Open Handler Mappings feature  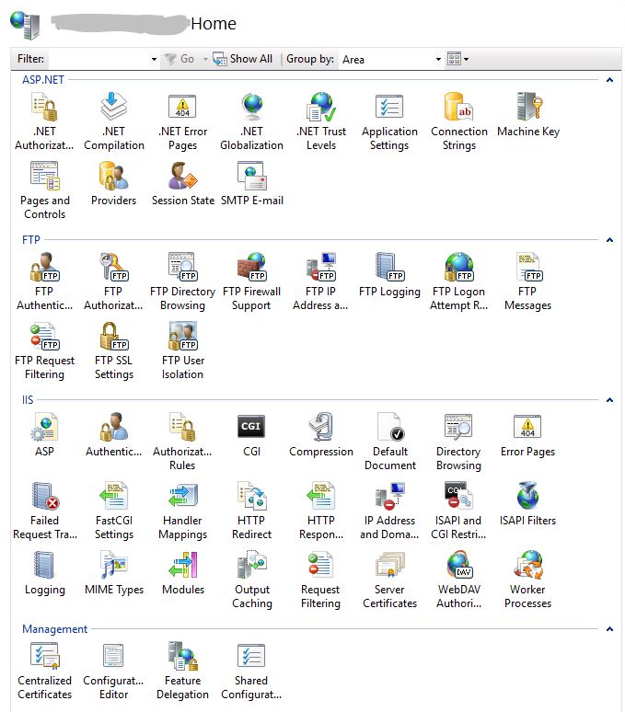[x=182, y=511]
